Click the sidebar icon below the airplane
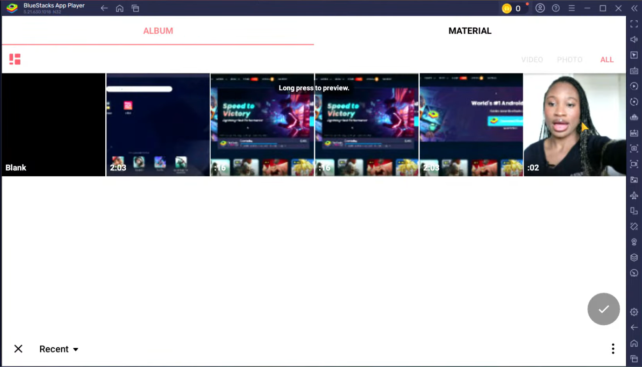The image size is (642, 367). [x=634, y=211]
